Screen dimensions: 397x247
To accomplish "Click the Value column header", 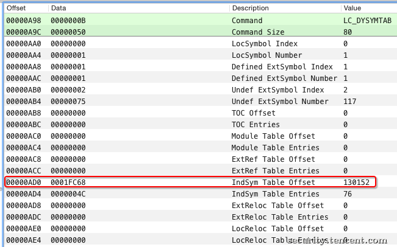I will pyautogui.click(x=352, y=9).
